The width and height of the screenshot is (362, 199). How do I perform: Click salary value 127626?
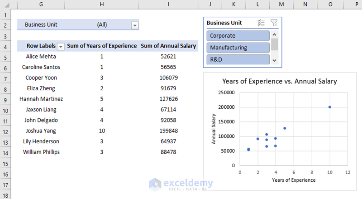[168, 99]
